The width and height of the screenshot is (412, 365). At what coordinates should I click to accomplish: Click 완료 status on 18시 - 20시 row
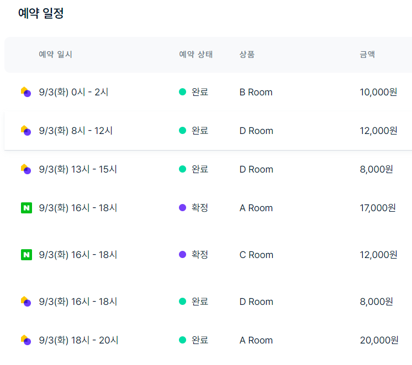click(200, 340)
